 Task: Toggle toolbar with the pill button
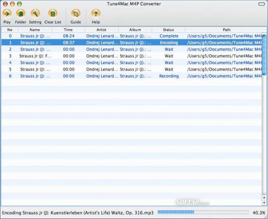click(262, 4)
